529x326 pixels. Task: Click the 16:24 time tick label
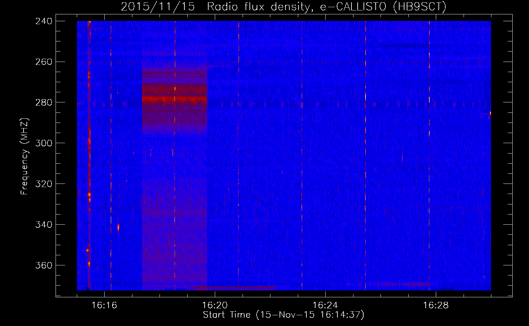(x=325, y=305)
